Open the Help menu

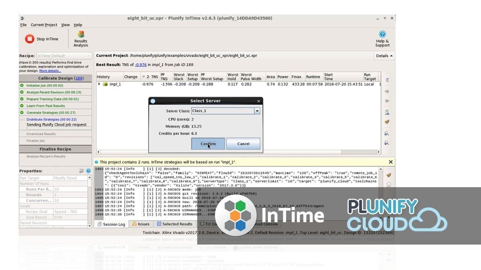pos(78,25)
